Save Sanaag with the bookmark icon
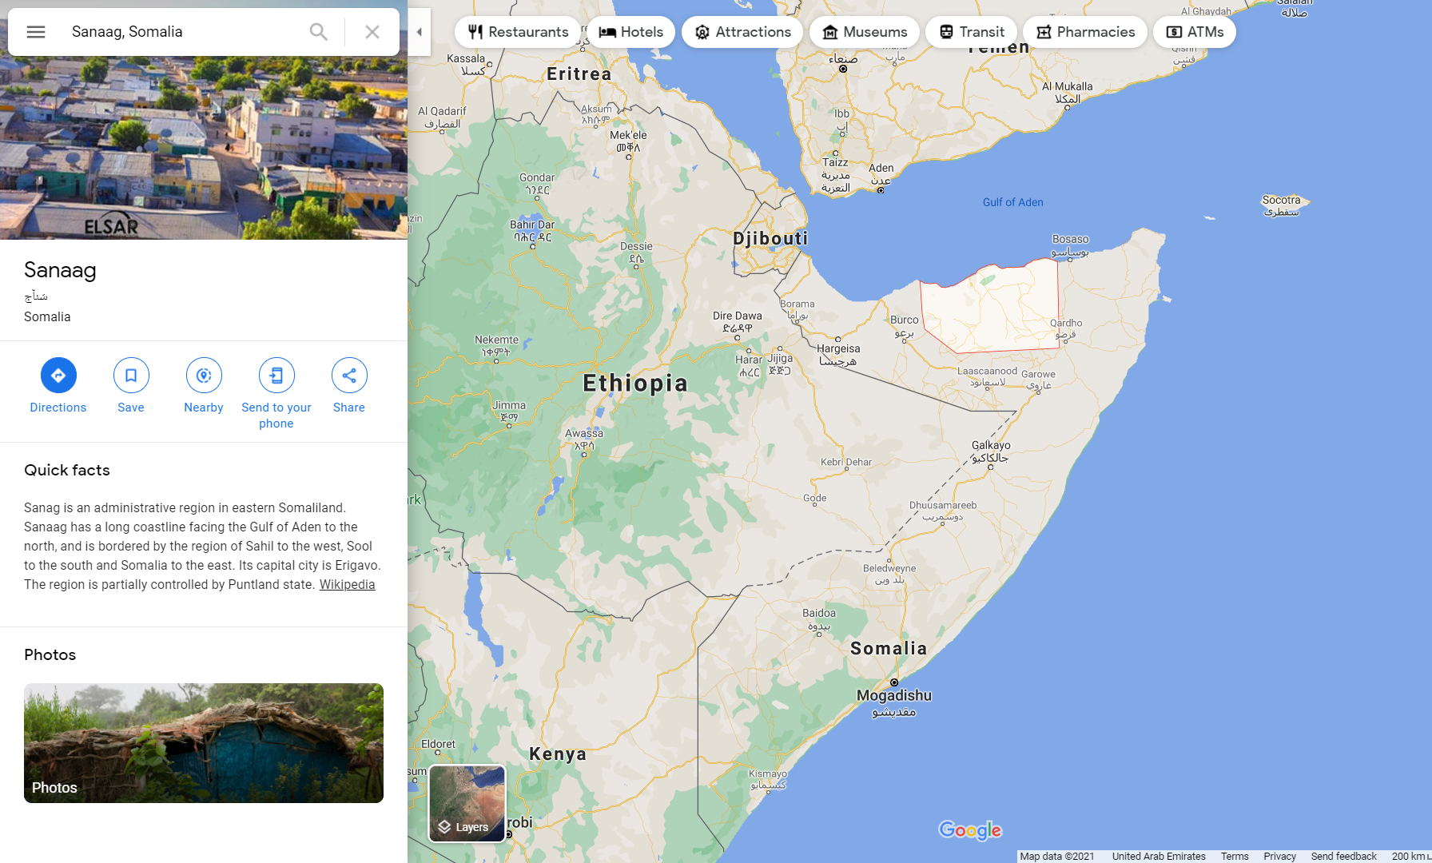This screenshot has width=1432, height=863. point(131,376)
